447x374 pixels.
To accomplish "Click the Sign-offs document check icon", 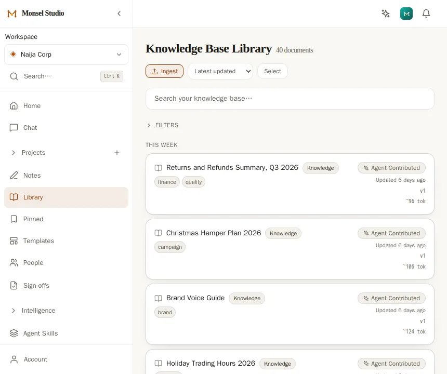I will (x=14, y=285).
